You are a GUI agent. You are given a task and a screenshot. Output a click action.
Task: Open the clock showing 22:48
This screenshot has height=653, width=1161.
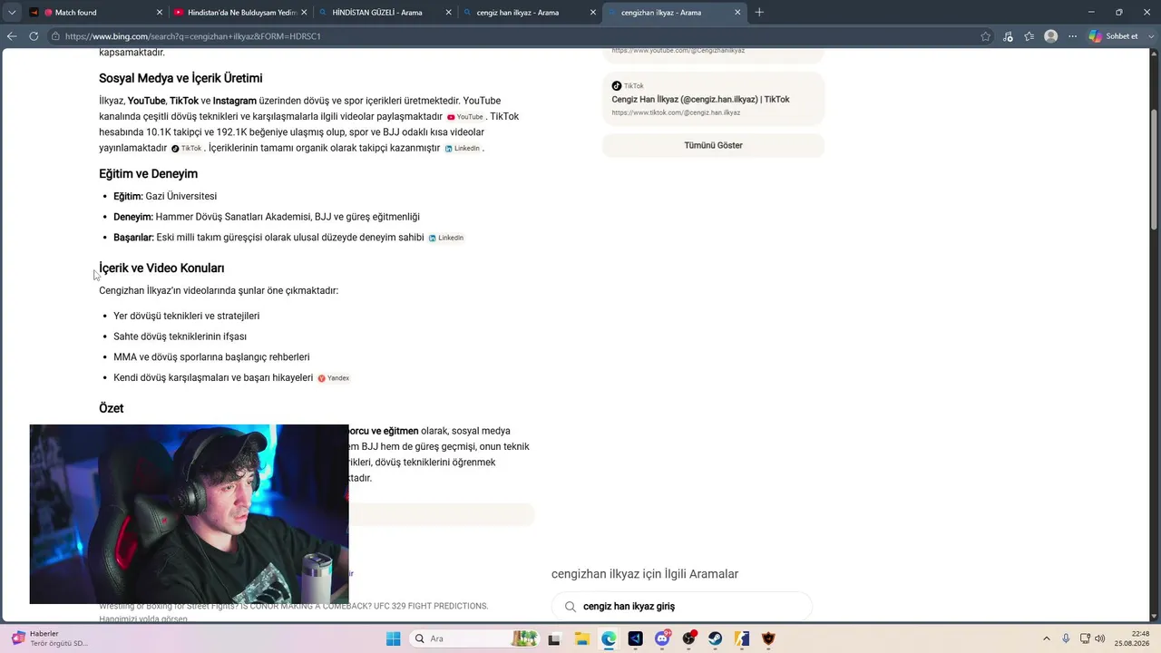pos(1134,638)
